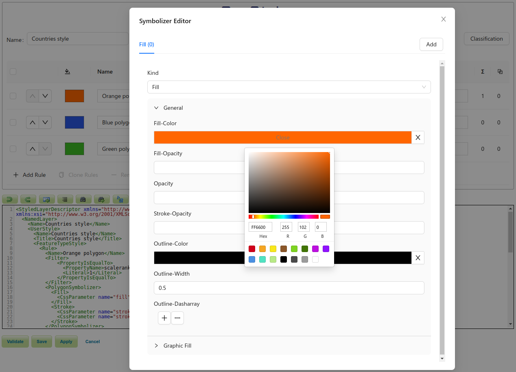The image size is (516, 372).
Task: Check the Blue polygon rule checkbox
Action: (x=13, y=122)
